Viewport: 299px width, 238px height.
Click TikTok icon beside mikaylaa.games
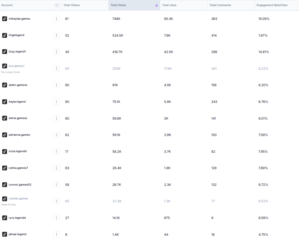point(5,19)
